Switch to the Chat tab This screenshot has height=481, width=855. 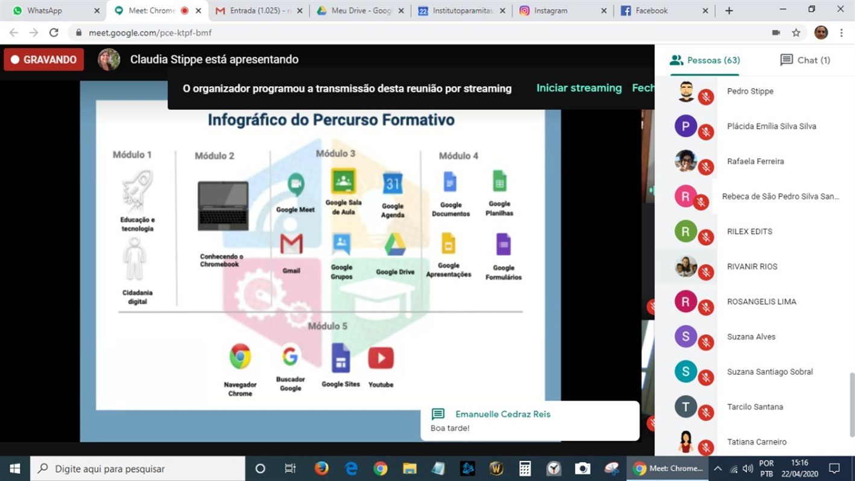point(805,60)
